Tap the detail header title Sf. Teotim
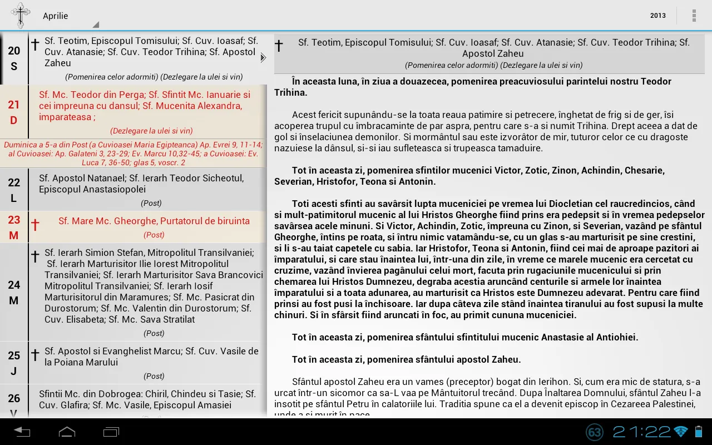This screenshot has width=712, height=445. (493, 48)
